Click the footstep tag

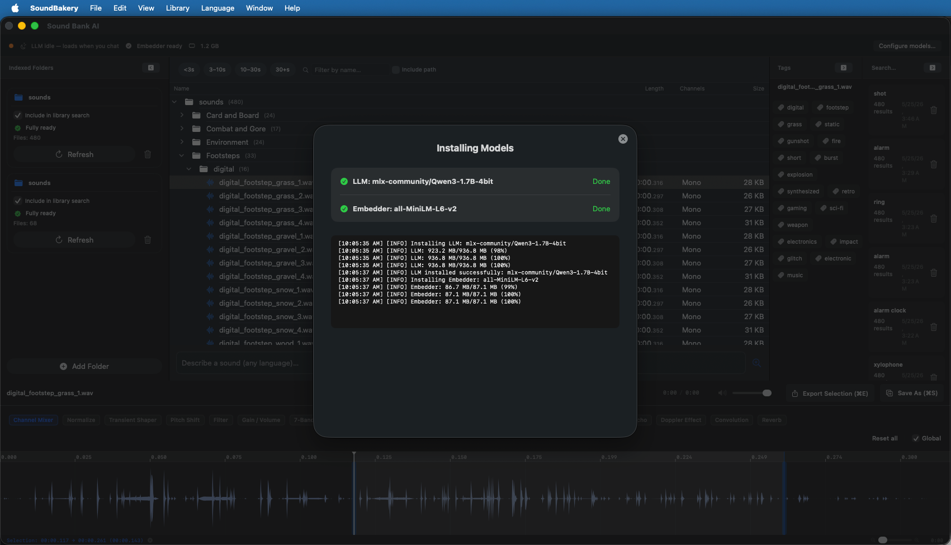(x=832, y=107)
